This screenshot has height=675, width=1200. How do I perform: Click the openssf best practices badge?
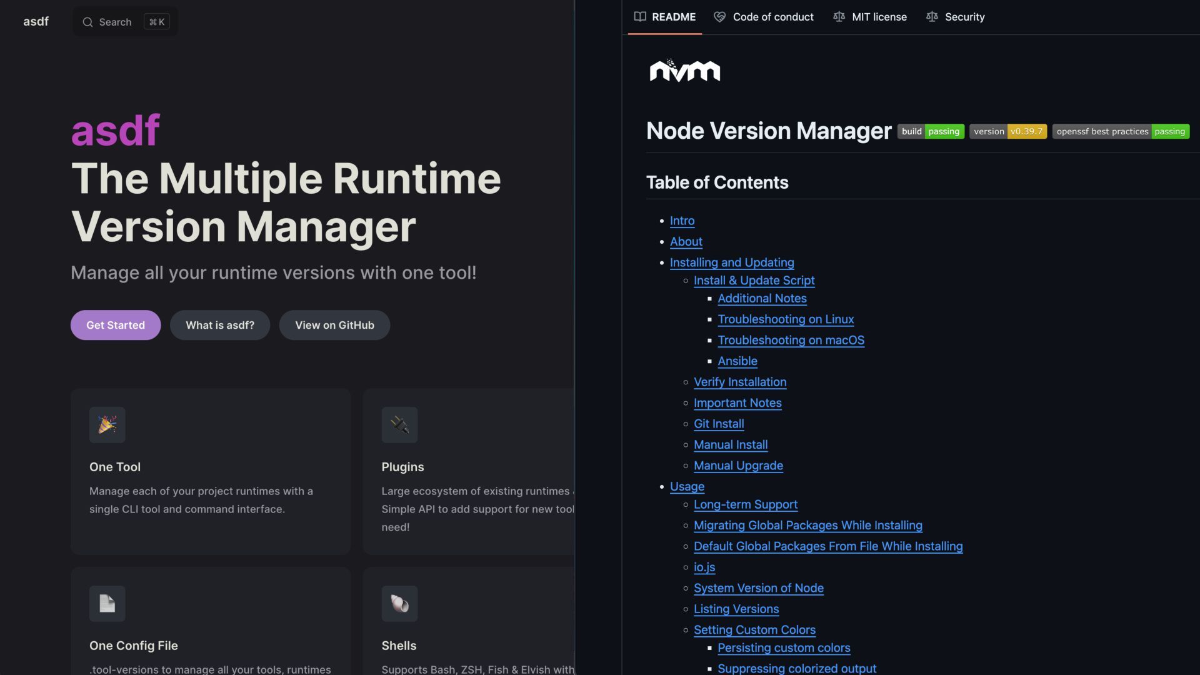point(1120,131)
